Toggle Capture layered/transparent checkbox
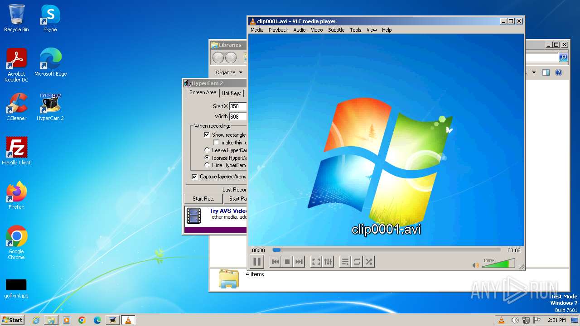The width and height of the screenshot is (580, 326). [x=194, y=177]
